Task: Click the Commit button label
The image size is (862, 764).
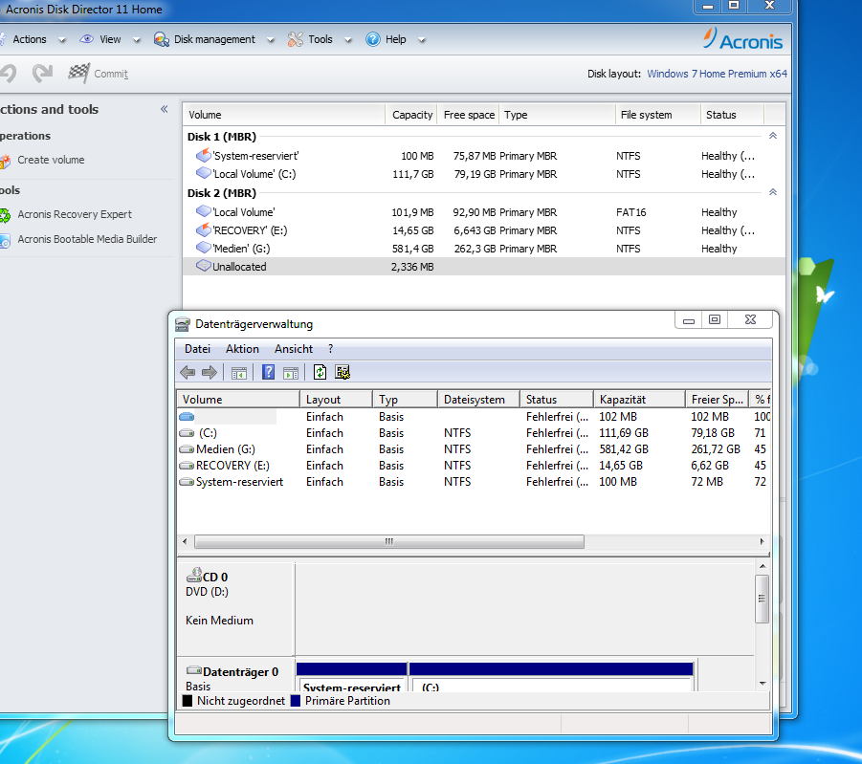Action: coord(110,74)
